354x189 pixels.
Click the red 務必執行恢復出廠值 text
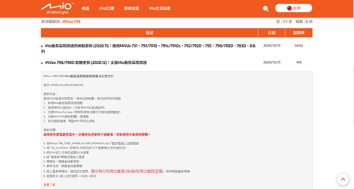click(127, 171)
